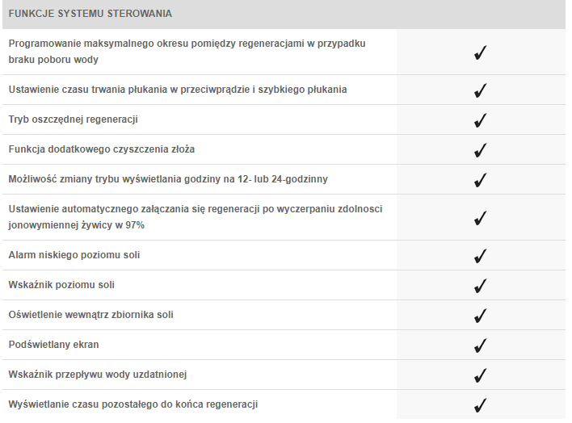Click Funkcja dodatkowego czyszczenia złoża label
The height and width of the screenshot is (423, 572).
coord(102,149)
